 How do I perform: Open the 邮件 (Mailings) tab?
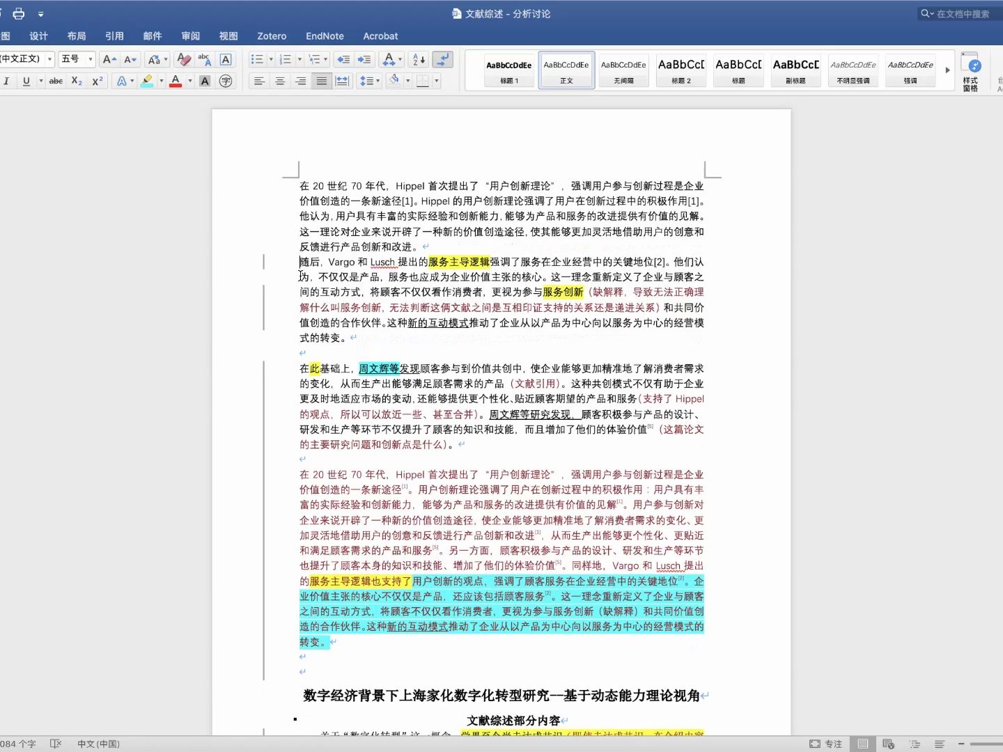pos(153,36)
